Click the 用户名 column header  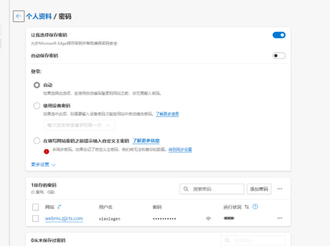[x=106, y=207]
